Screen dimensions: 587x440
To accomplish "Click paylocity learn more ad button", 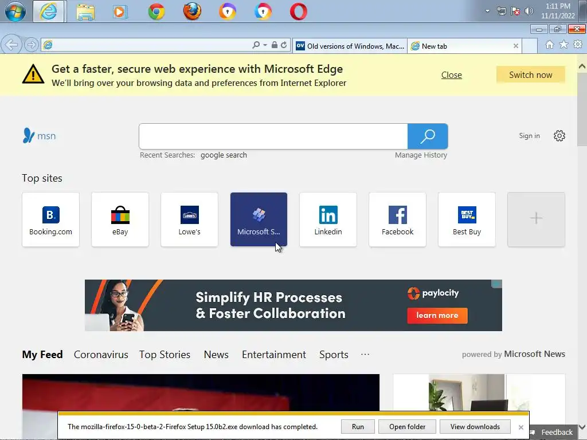I will pos(437,316).
